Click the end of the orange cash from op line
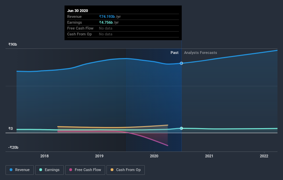This screenshot has width=283, height=180. click(168, 125)
